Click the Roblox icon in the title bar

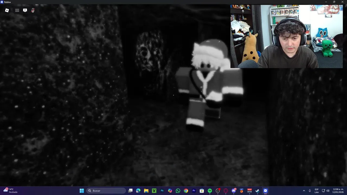(2, 2)
